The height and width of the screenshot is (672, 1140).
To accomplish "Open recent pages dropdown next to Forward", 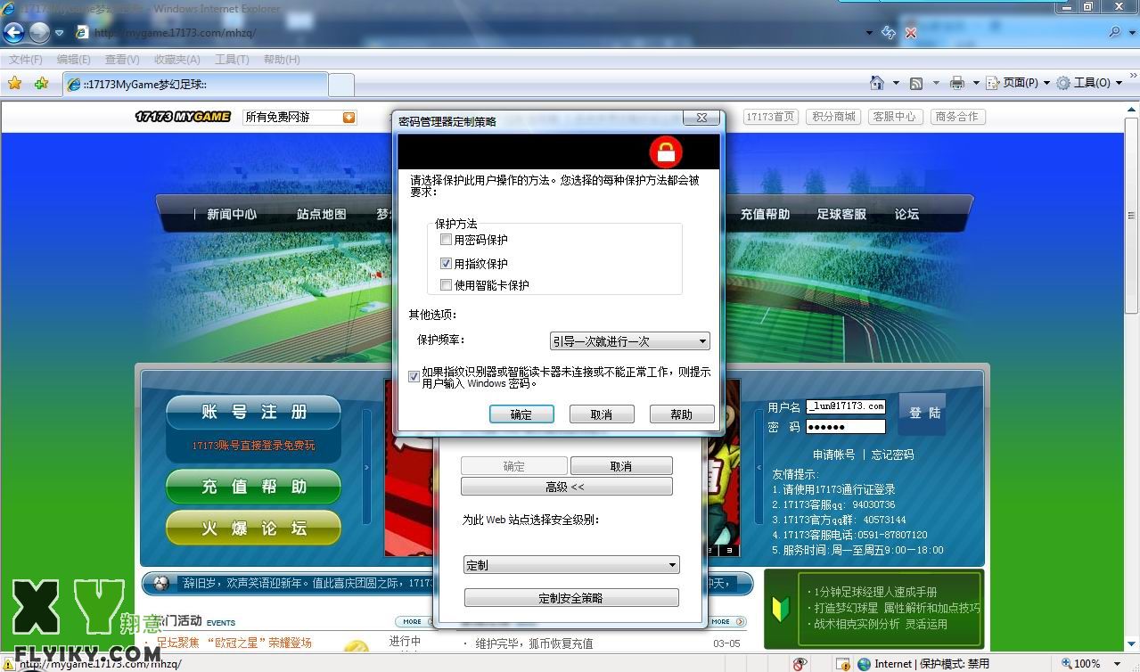I will pyautogui.click(x=60, y=33).
